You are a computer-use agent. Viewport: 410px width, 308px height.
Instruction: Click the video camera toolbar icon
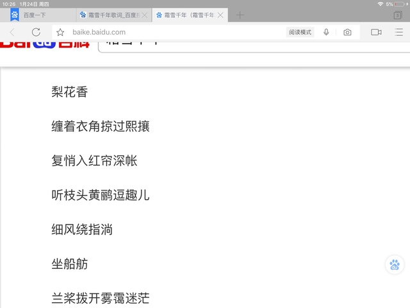[x=376, y=32]
